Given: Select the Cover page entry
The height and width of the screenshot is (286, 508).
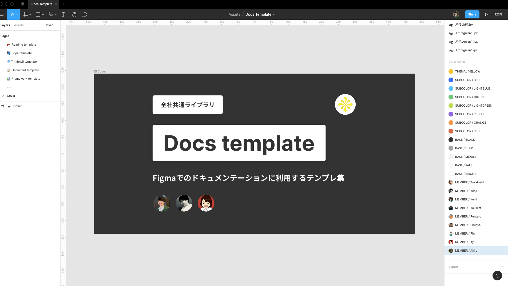Looking at the screenshot, I should pos(30,96).
